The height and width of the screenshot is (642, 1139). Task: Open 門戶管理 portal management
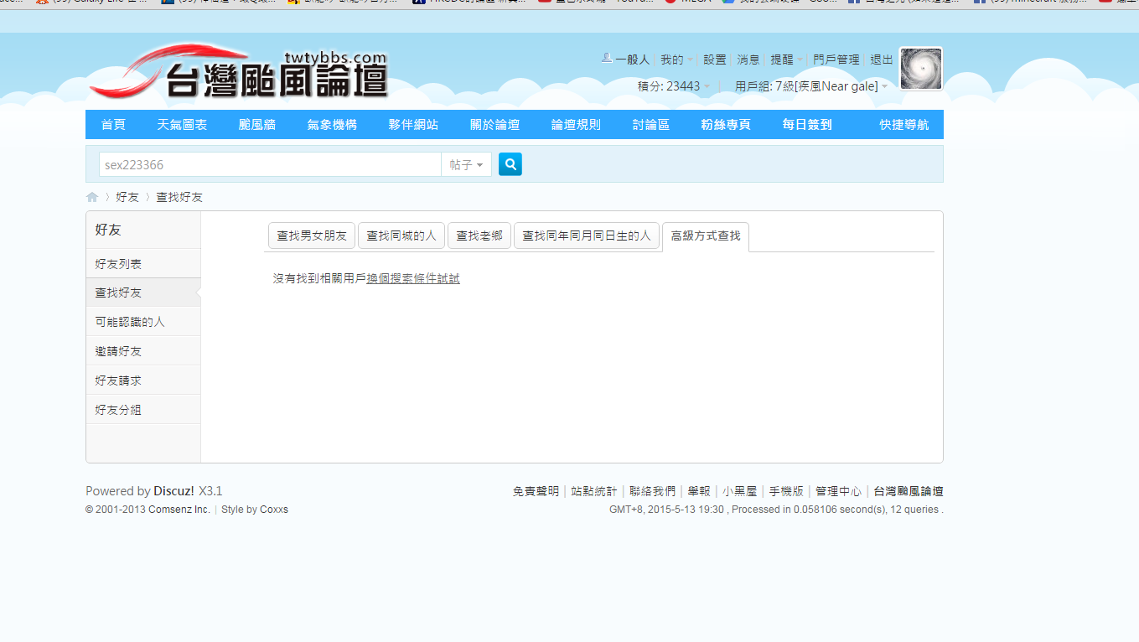pos(836,60)
